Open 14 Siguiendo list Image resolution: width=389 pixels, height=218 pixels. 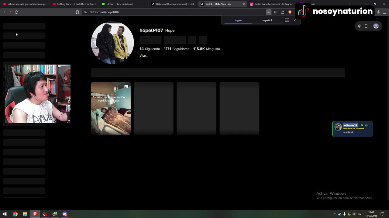click(x=150, y=49)
